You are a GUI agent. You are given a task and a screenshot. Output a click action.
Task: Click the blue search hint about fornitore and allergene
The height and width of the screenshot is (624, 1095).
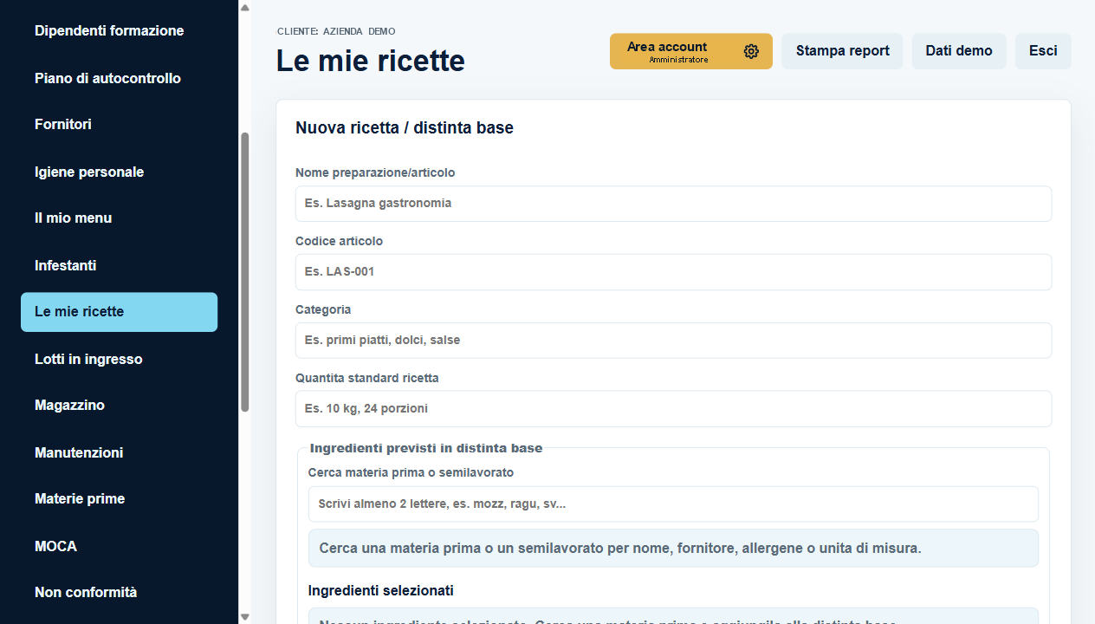[x=673, y=549]
